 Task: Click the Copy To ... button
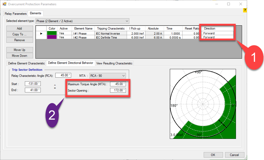point(20,34)
